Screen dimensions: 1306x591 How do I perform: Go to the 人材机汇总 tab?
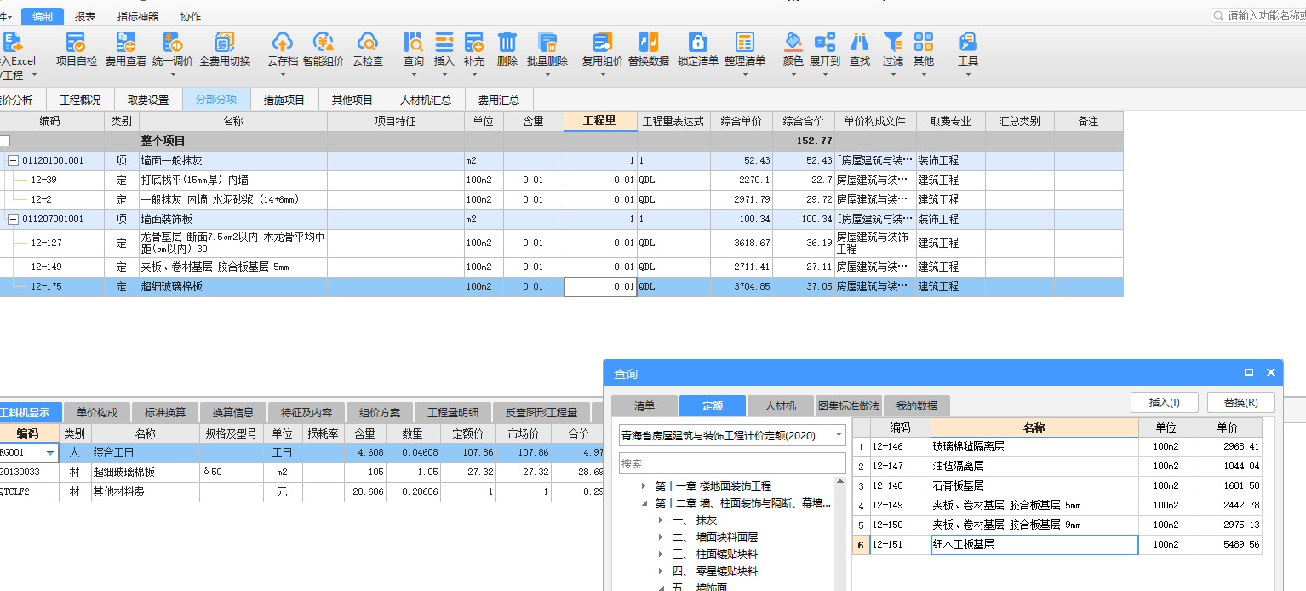(x=426, y=100)
